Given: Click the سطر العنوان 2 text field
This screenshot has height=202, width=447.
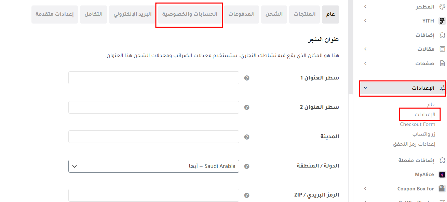Looking at the screenshot, I should pyautogui.click(x=154, y=107).
